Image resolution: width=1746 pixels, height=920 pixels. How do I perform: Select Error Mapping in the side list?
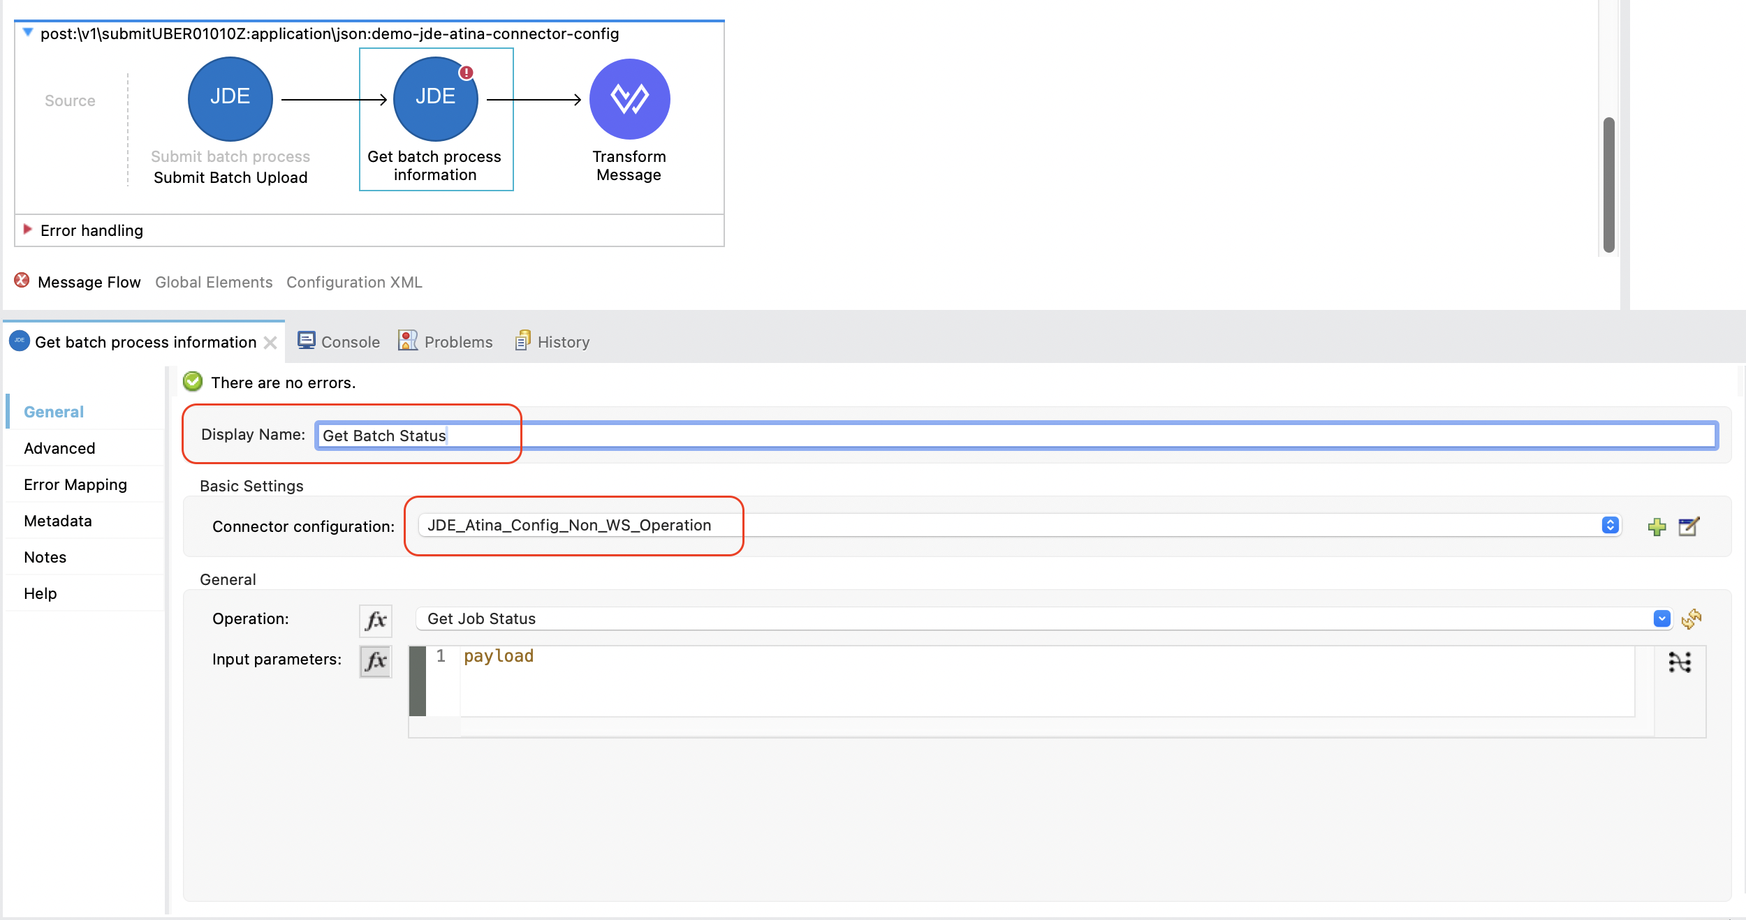point(75,484)
